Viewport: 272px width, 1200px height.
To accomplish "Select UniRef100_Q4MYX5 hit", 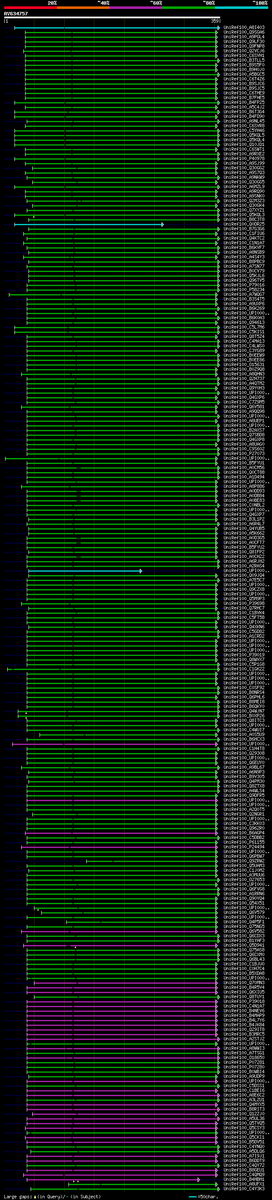I will coord(244,1105).
